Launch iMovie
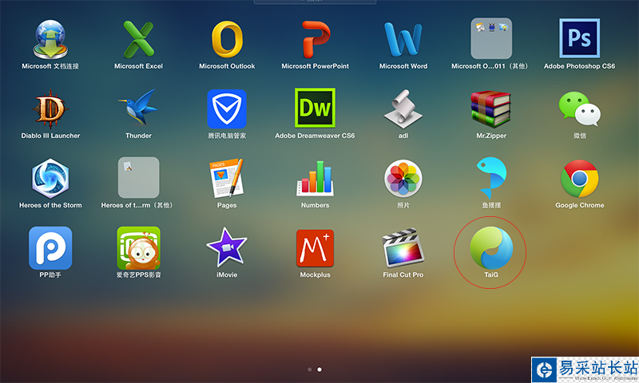 (227, 247)
